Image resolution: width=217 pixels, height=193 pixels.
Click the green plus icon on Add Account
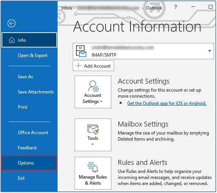(79, 66)
